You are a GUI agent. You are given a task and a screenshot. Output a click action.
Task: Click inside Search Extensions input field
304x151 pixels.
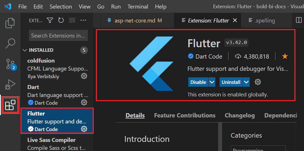click(x=58, y=36)
